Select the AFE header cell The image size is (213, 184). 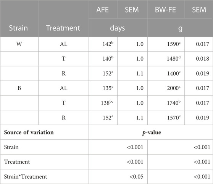click(103, 10)
